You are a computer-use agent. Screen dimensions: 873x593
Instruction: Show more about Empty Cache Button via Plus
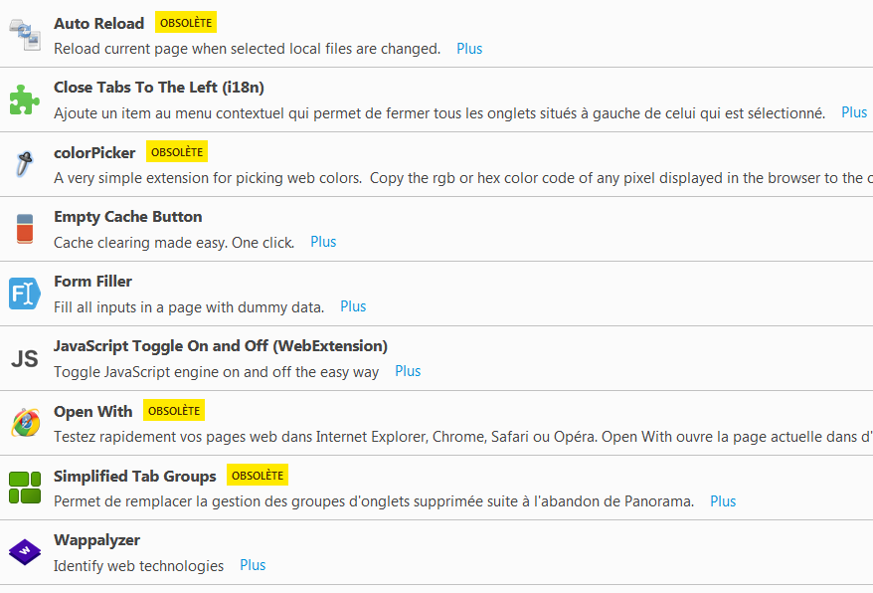(323, 242)
